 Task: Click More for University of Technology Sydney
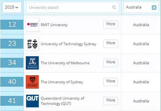point(110,44)
